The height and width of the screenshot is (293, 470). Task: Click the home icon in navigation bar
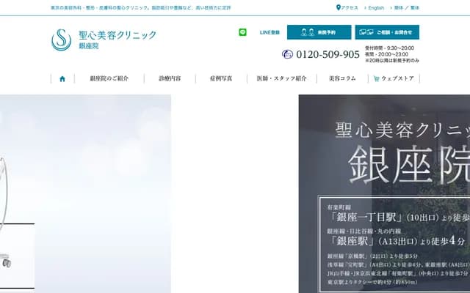pos(62,78)
